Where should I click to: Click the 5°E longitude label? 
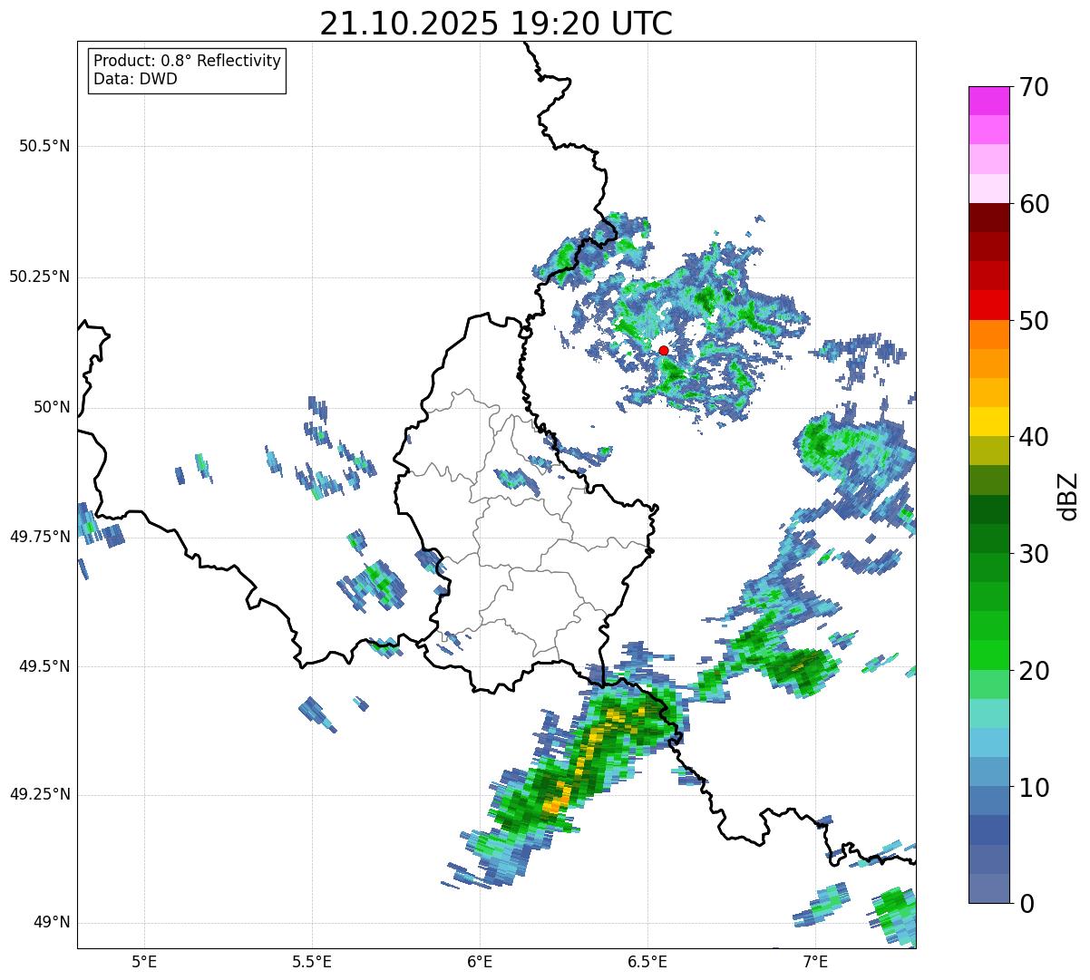click(x=144, y=961)
